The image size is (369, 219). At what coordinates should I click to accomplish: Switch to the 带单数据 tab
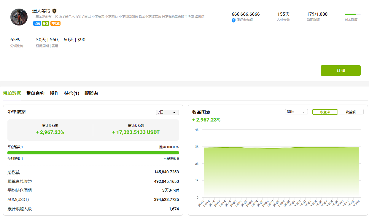pos(12,93)
